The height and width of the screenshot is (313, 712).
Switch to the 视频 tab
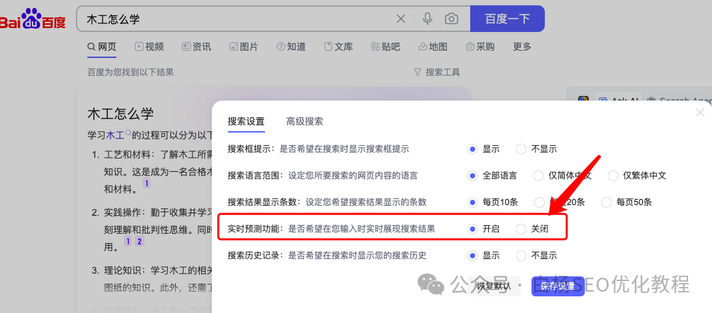[x=149, y=47]
